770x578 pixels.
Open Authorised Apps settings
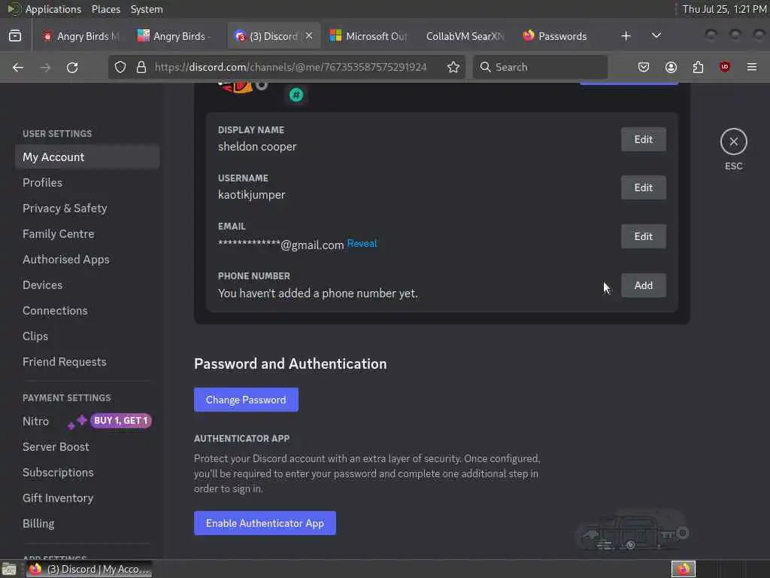coord(87,259)
